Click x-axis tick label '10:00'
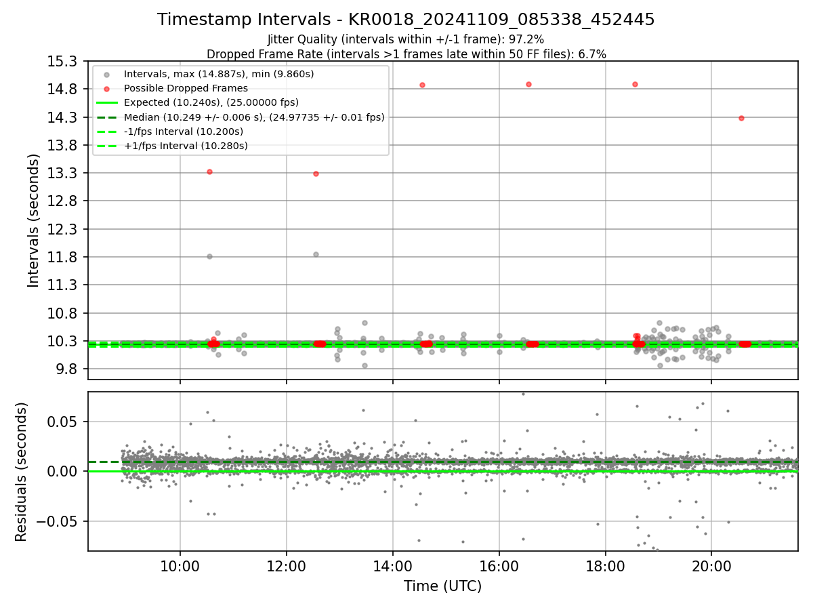 tap(180, 567)
